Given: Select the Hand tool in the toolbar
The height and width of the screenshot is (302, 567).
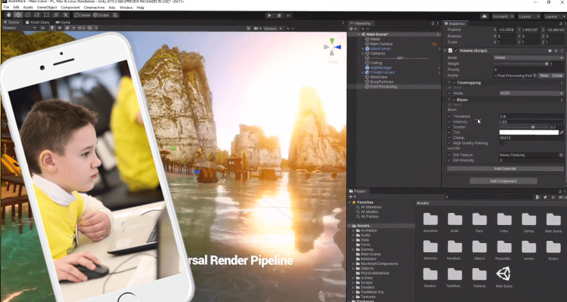Looking at the screenshot, I should coord(8,15).
